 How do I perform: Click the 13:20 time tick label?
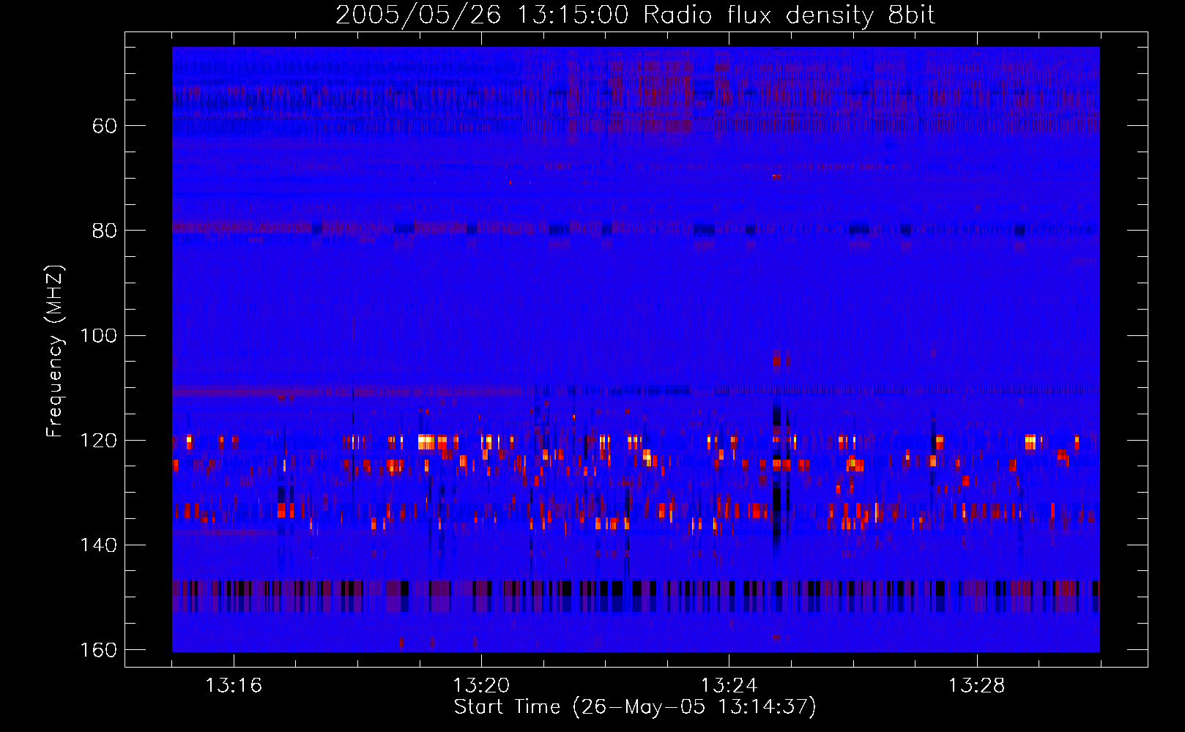click(x=481, y=686)
